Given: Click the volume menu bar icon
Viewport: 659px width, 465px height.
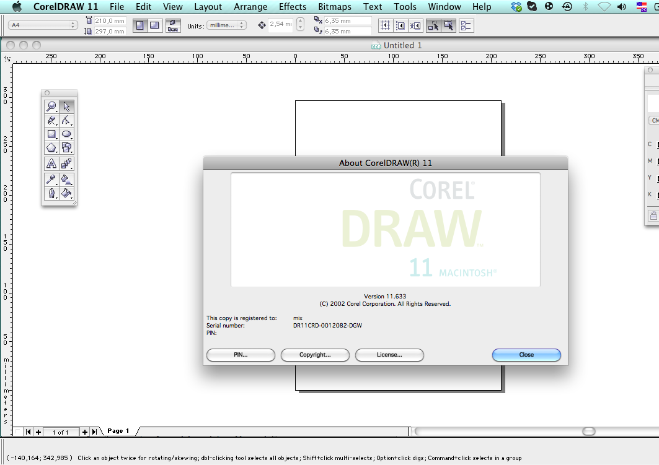Looking at the screenshot, I should point(622,7).
